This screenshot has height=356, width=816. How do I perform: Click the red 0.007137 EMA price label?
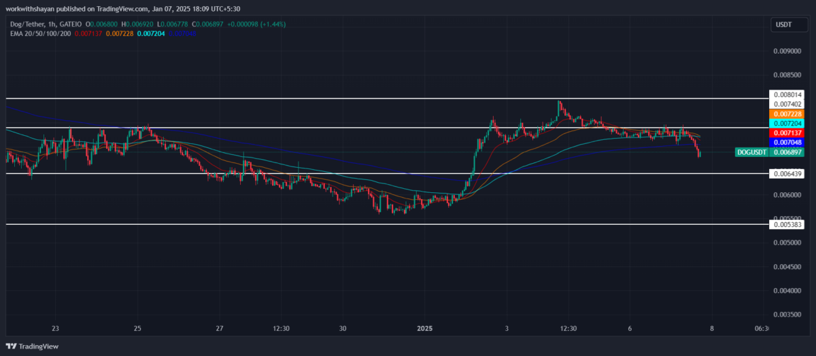[x=787, y=133]
